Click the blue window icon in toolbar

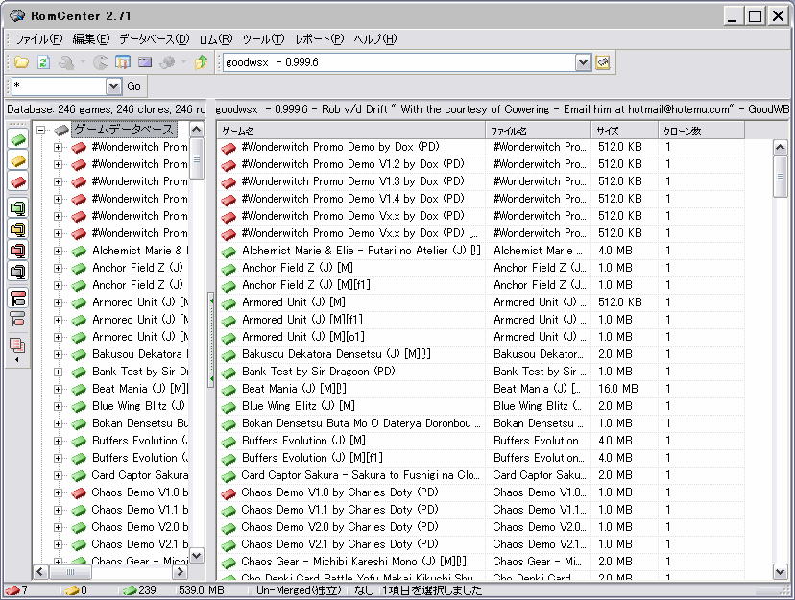point(145,62)
